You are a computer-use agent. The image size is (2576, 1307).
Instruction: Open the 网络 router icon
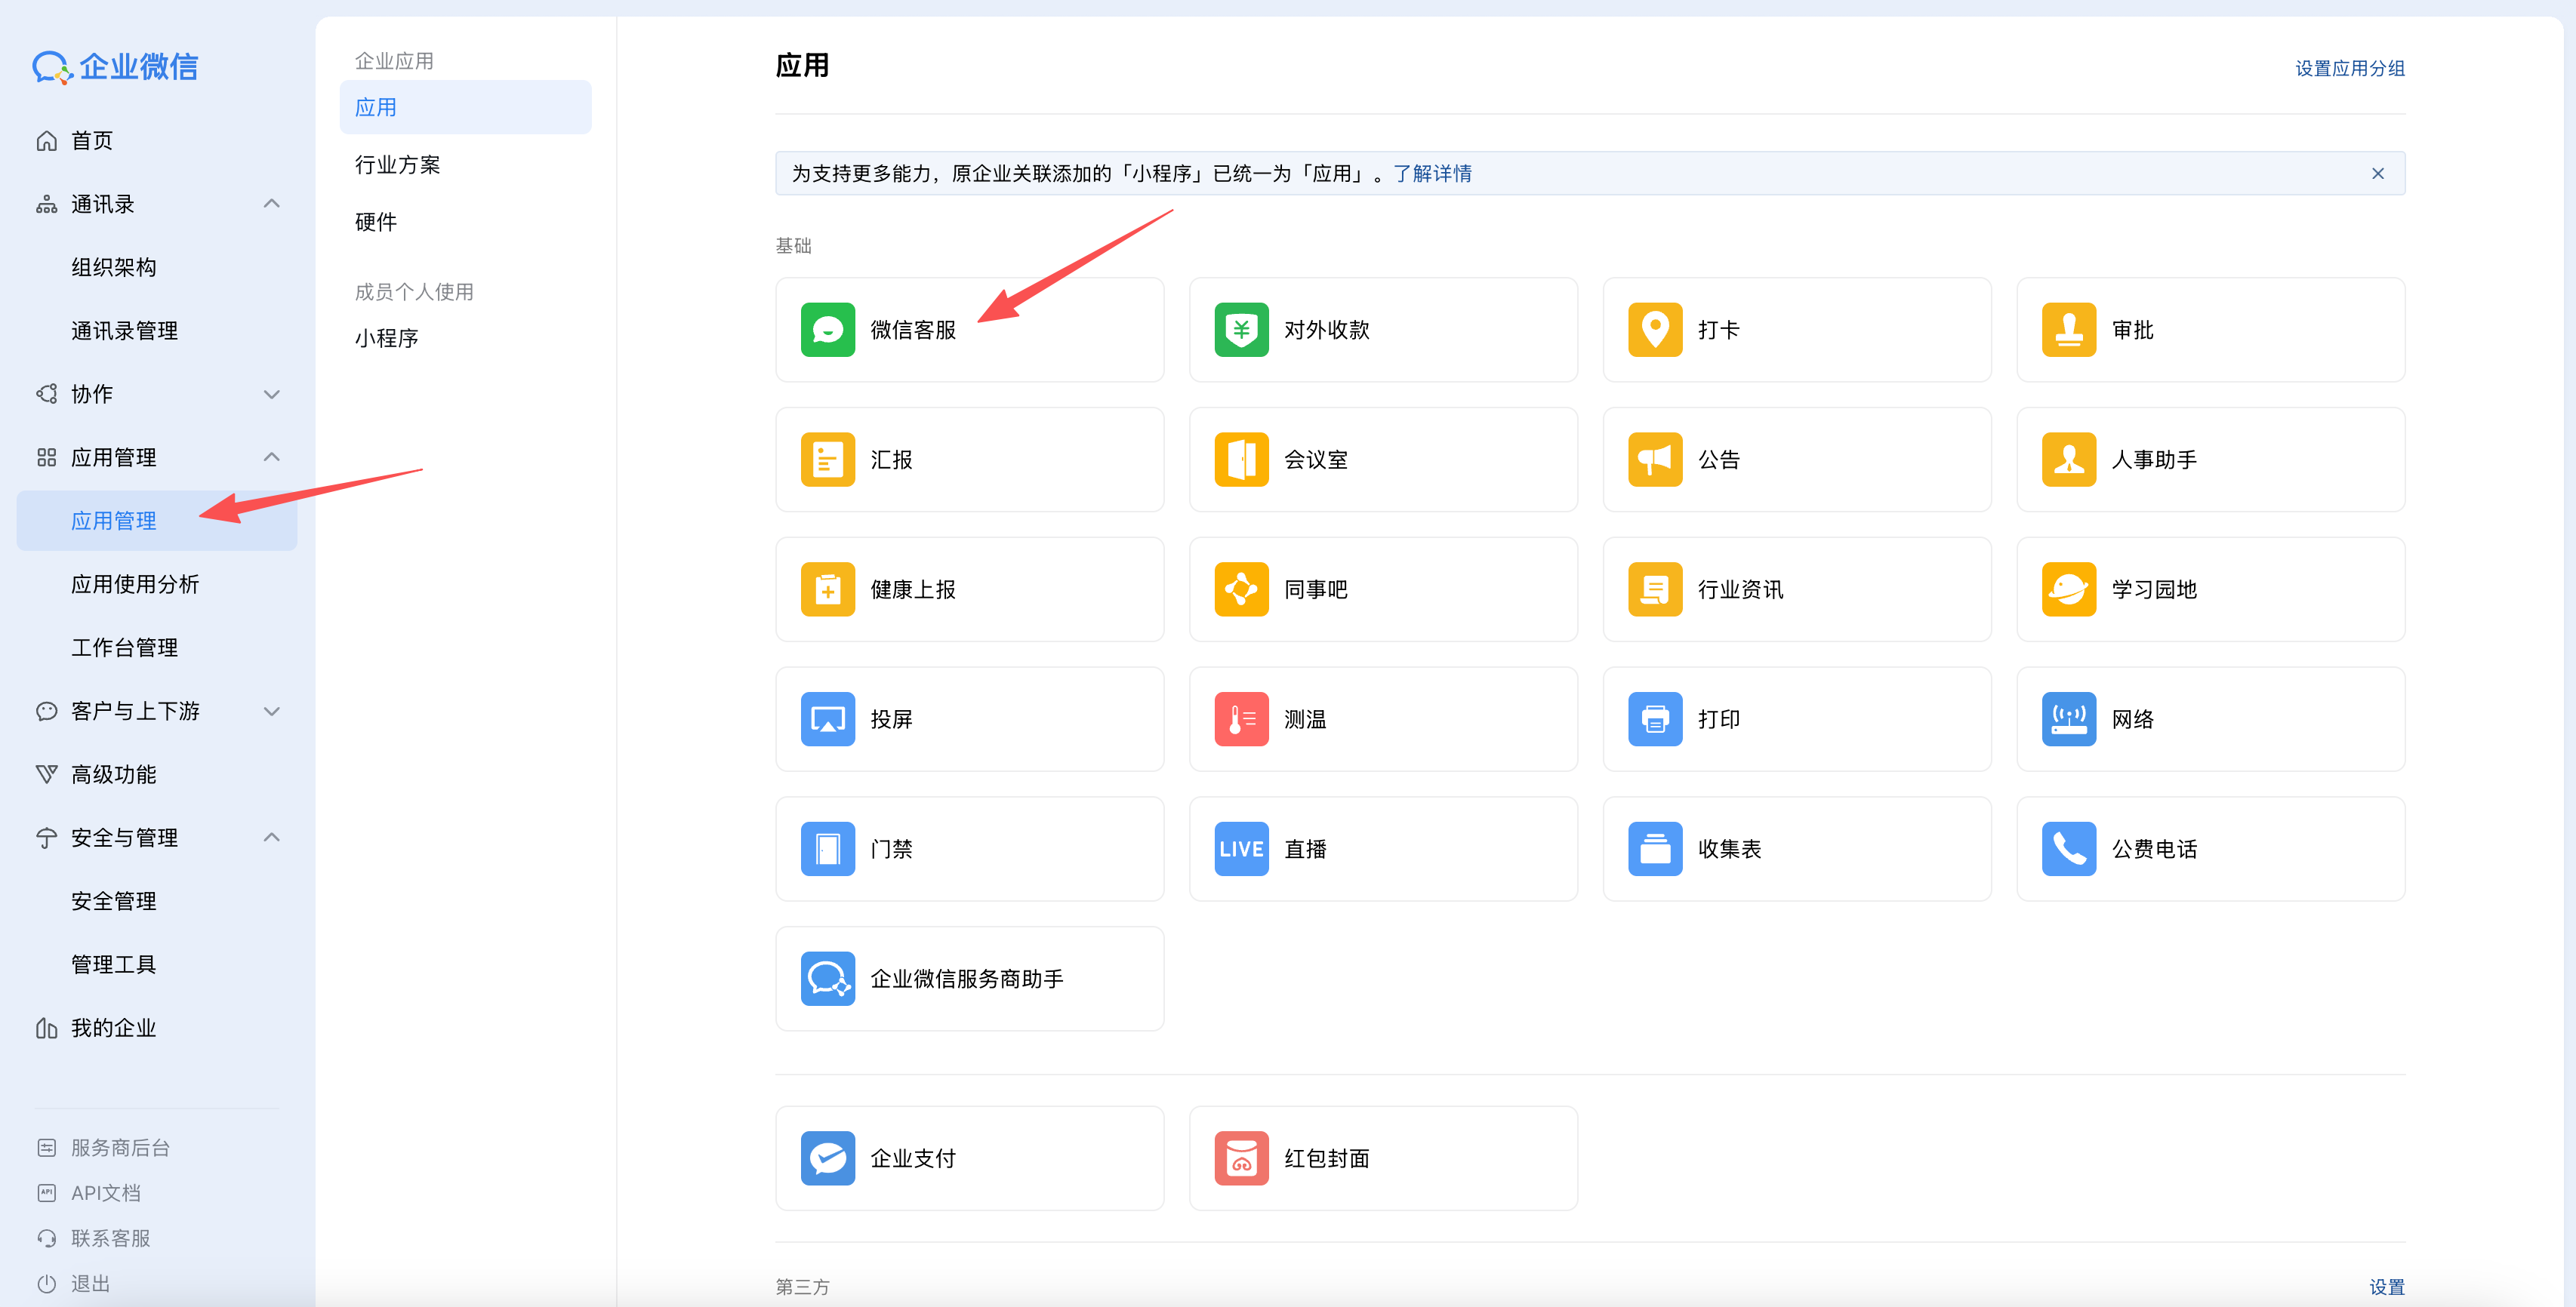point(2068,719)
